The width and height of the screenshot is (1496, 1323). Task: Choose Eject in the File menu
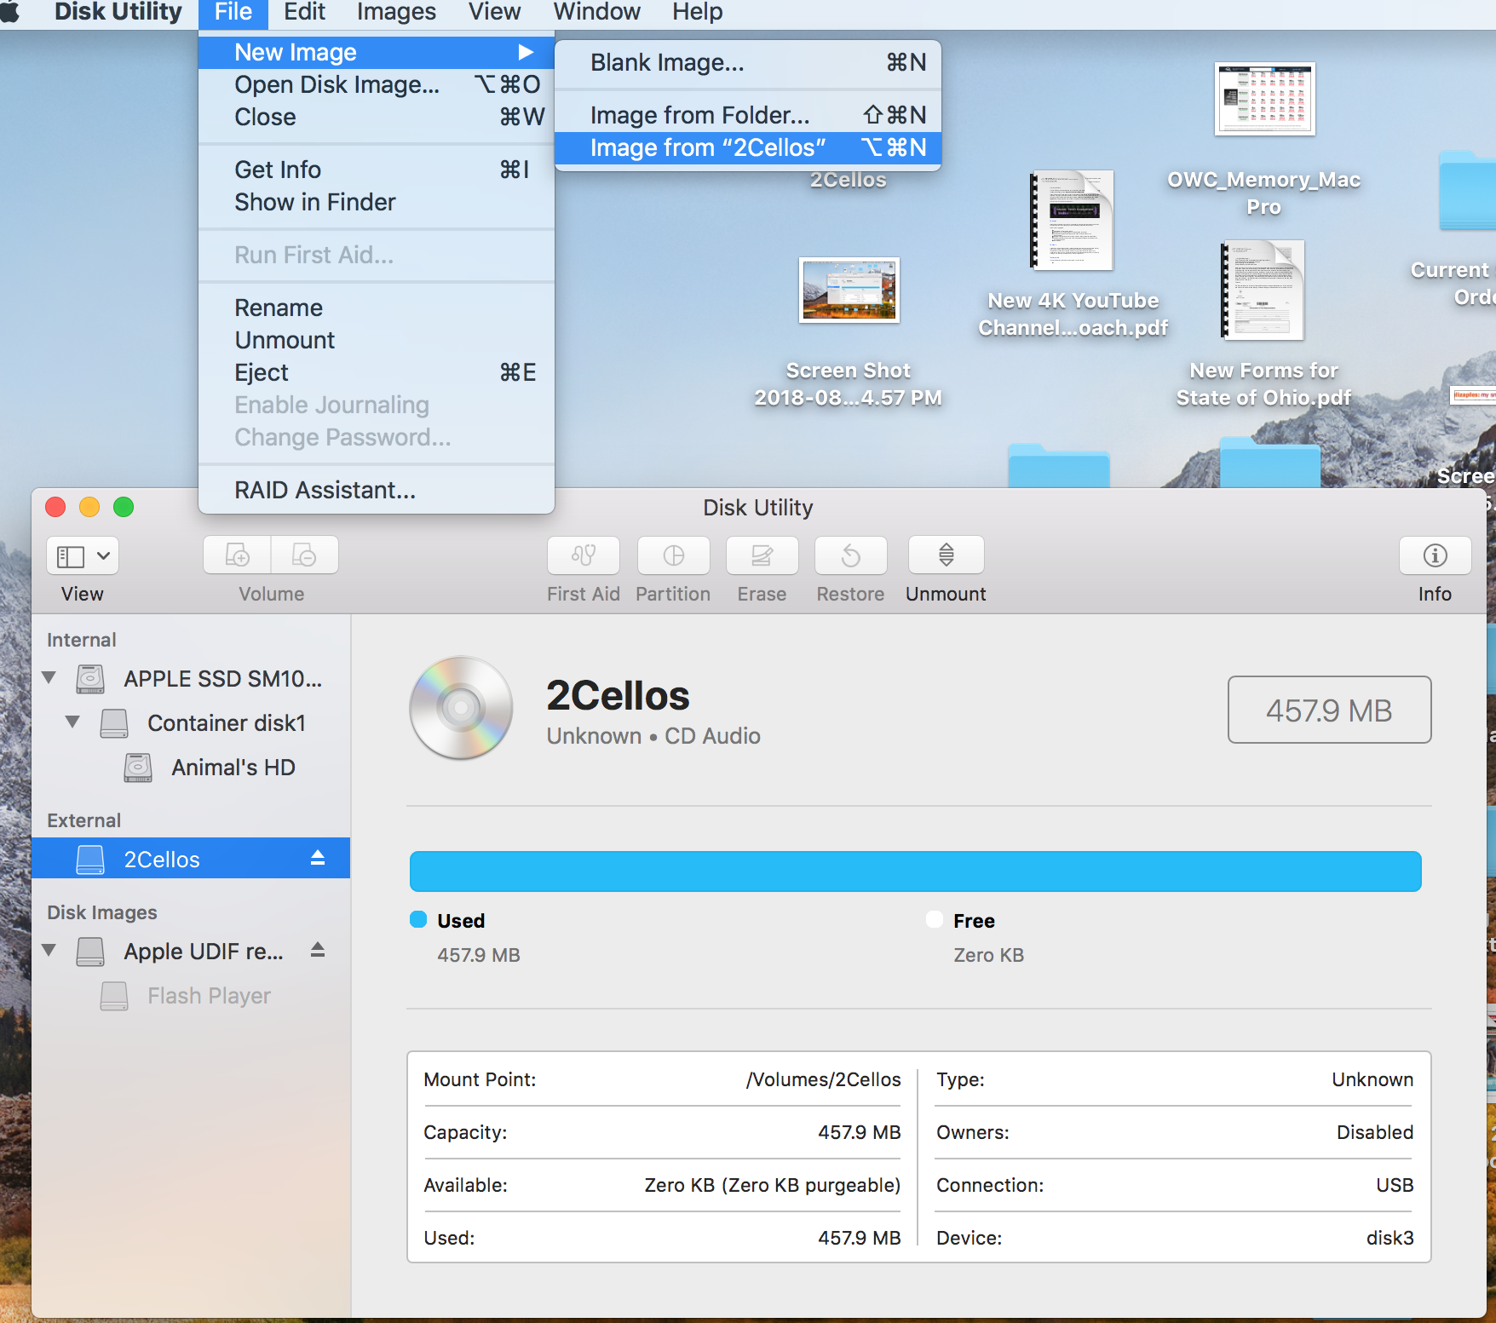377,373
